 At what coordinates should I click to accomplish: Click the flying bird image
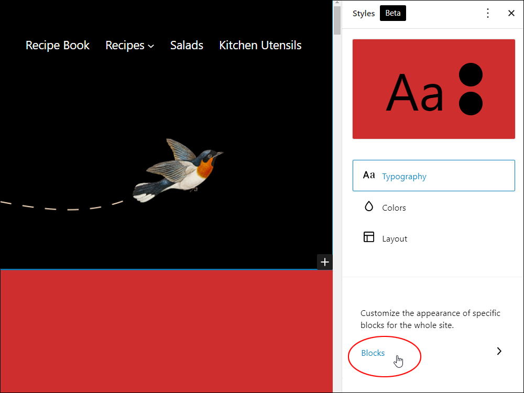click(x=178, y=170)
